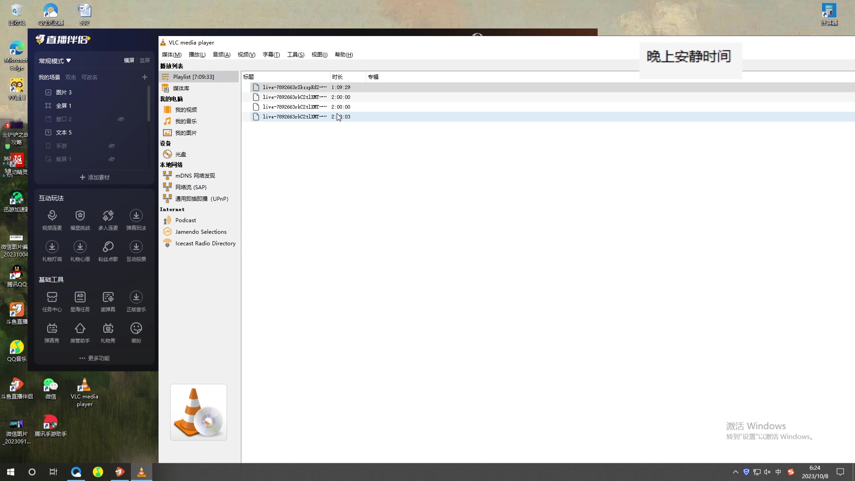Toggle visibility of the 手游 source

click(x=112, y=146)
